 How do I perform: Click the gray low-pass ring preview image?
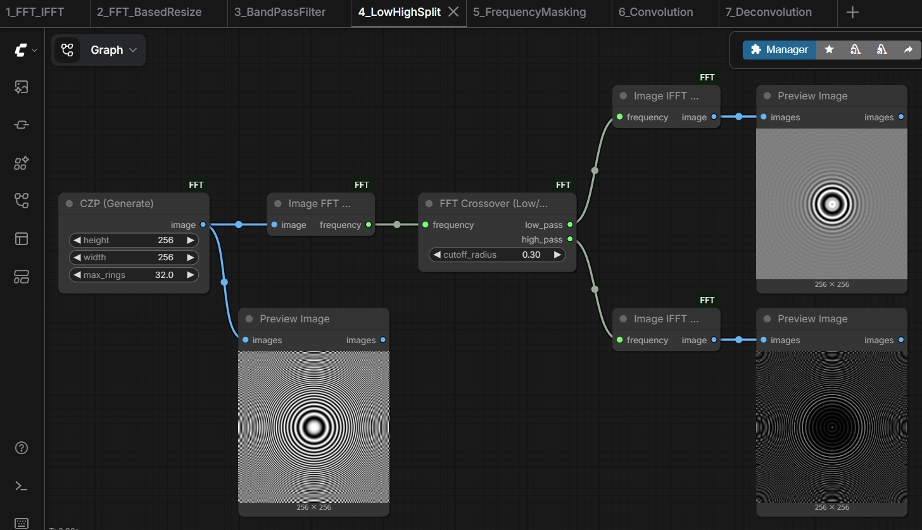point(831,204)
